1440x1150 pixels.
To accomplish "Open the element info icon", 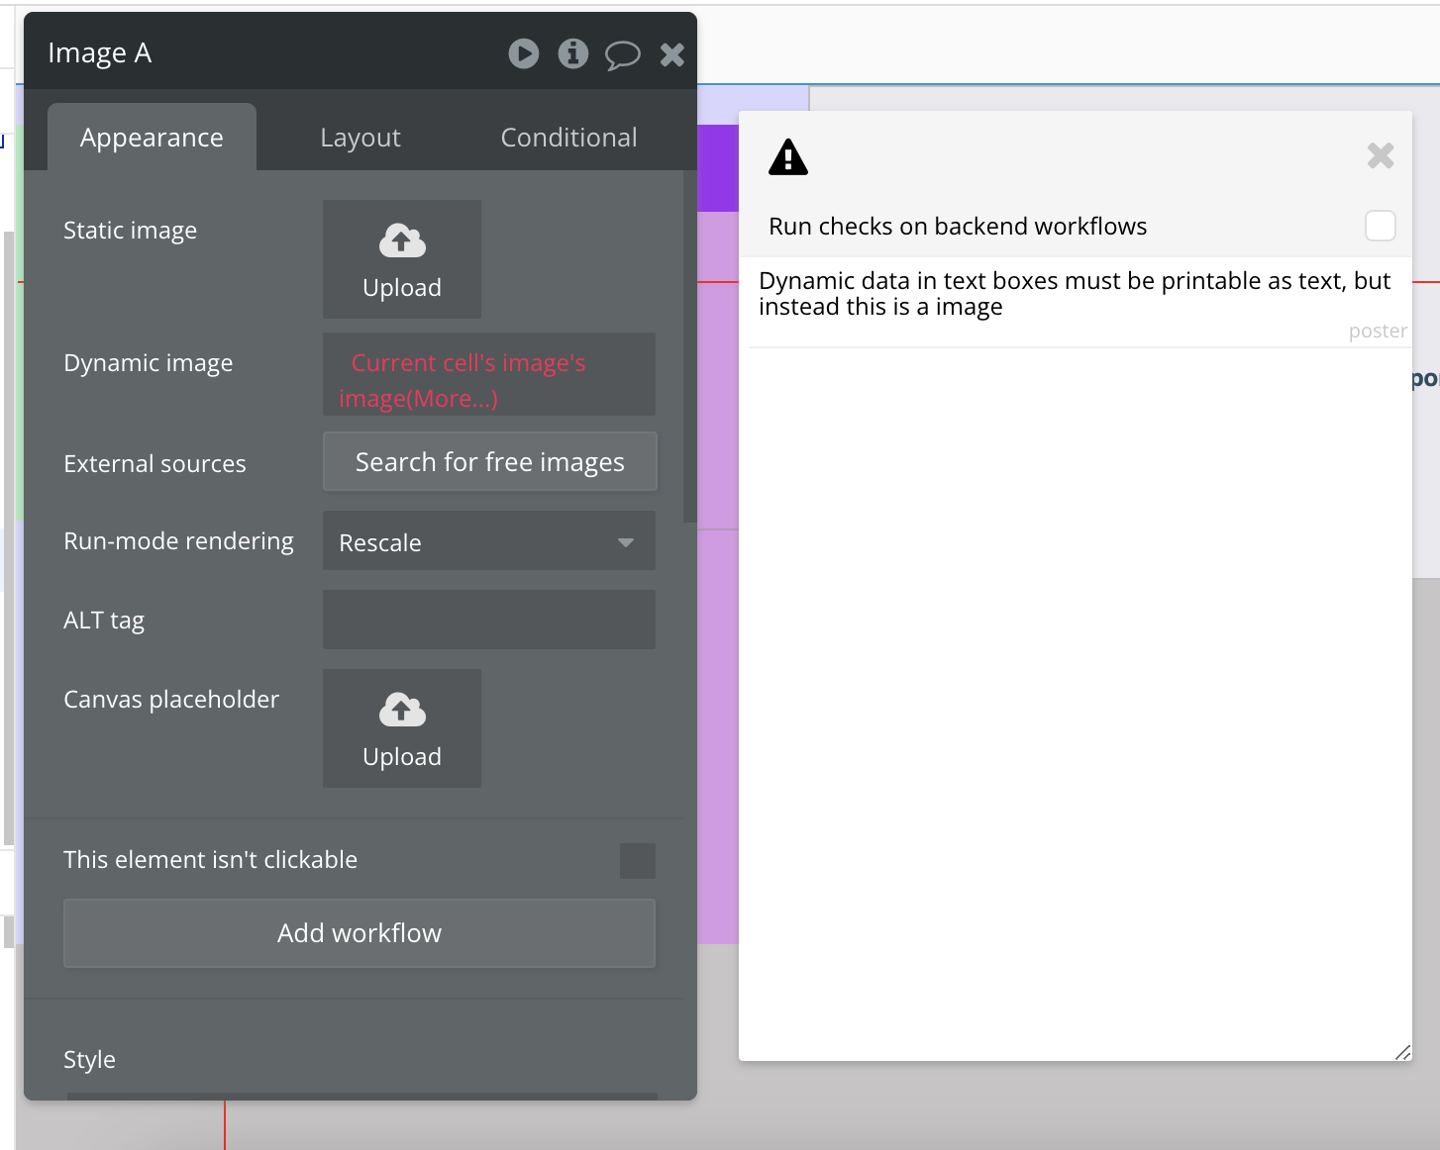I will (573, 53).
